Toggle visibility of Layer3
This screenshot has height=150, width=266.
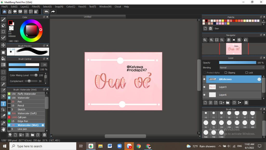click(204, 87)
